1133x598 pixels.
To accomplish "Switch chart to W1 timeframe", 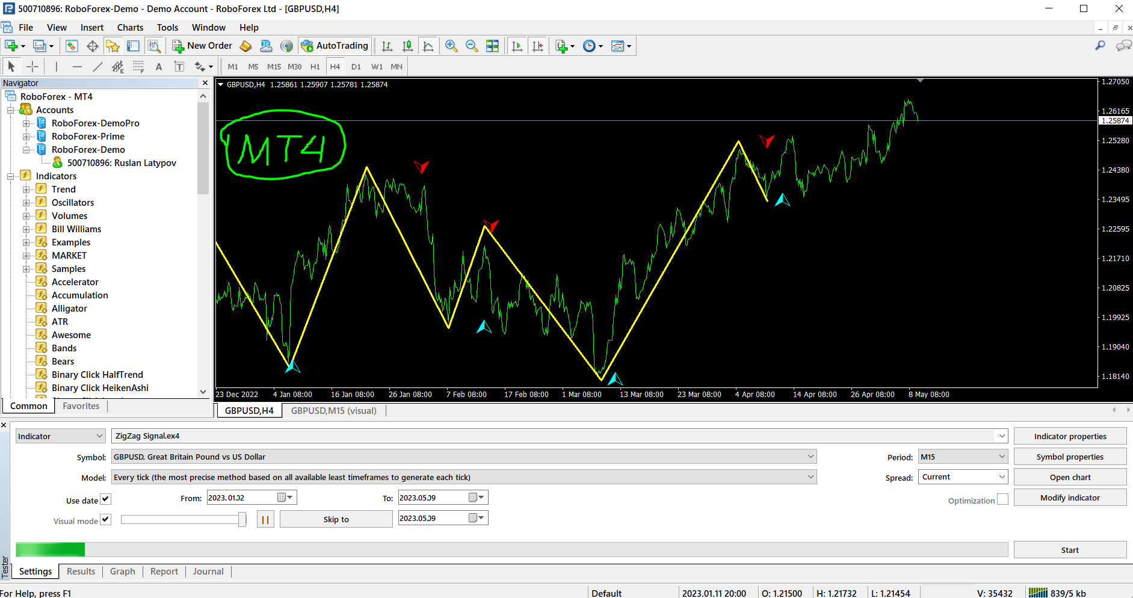I will click(377, 66).
